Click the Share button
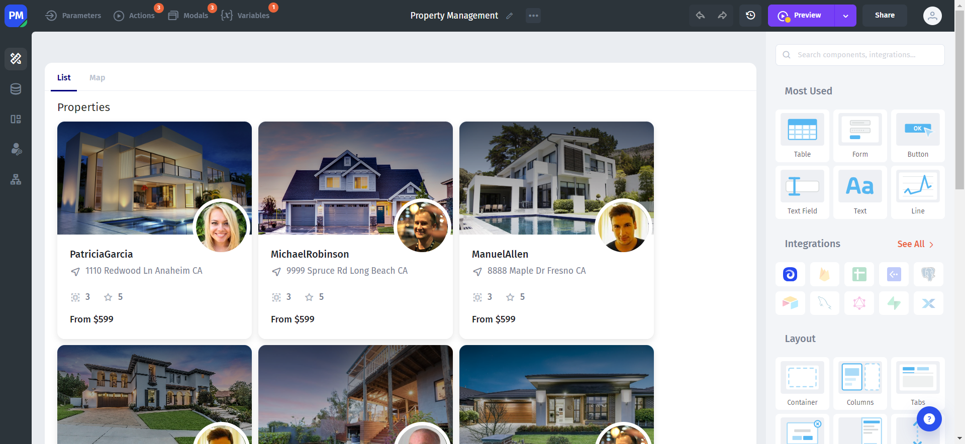The width and height of the screenshot is (965, 444). [885, 16]
